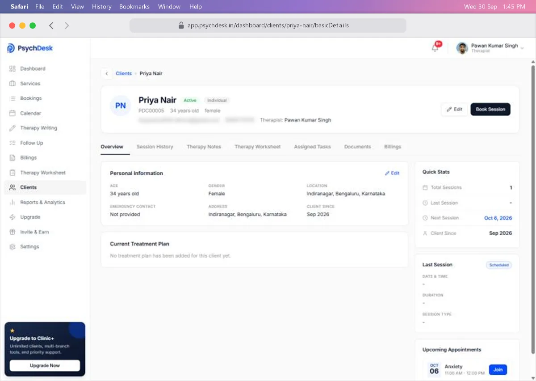Open Invite & Earn in sidebar
This screenshot has width=536, height=381.
tap(45, 232)
